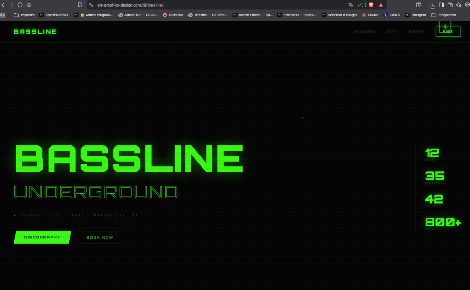Toggle the browser sidebar panel
The image size is (470, 290).
point(441,5)
